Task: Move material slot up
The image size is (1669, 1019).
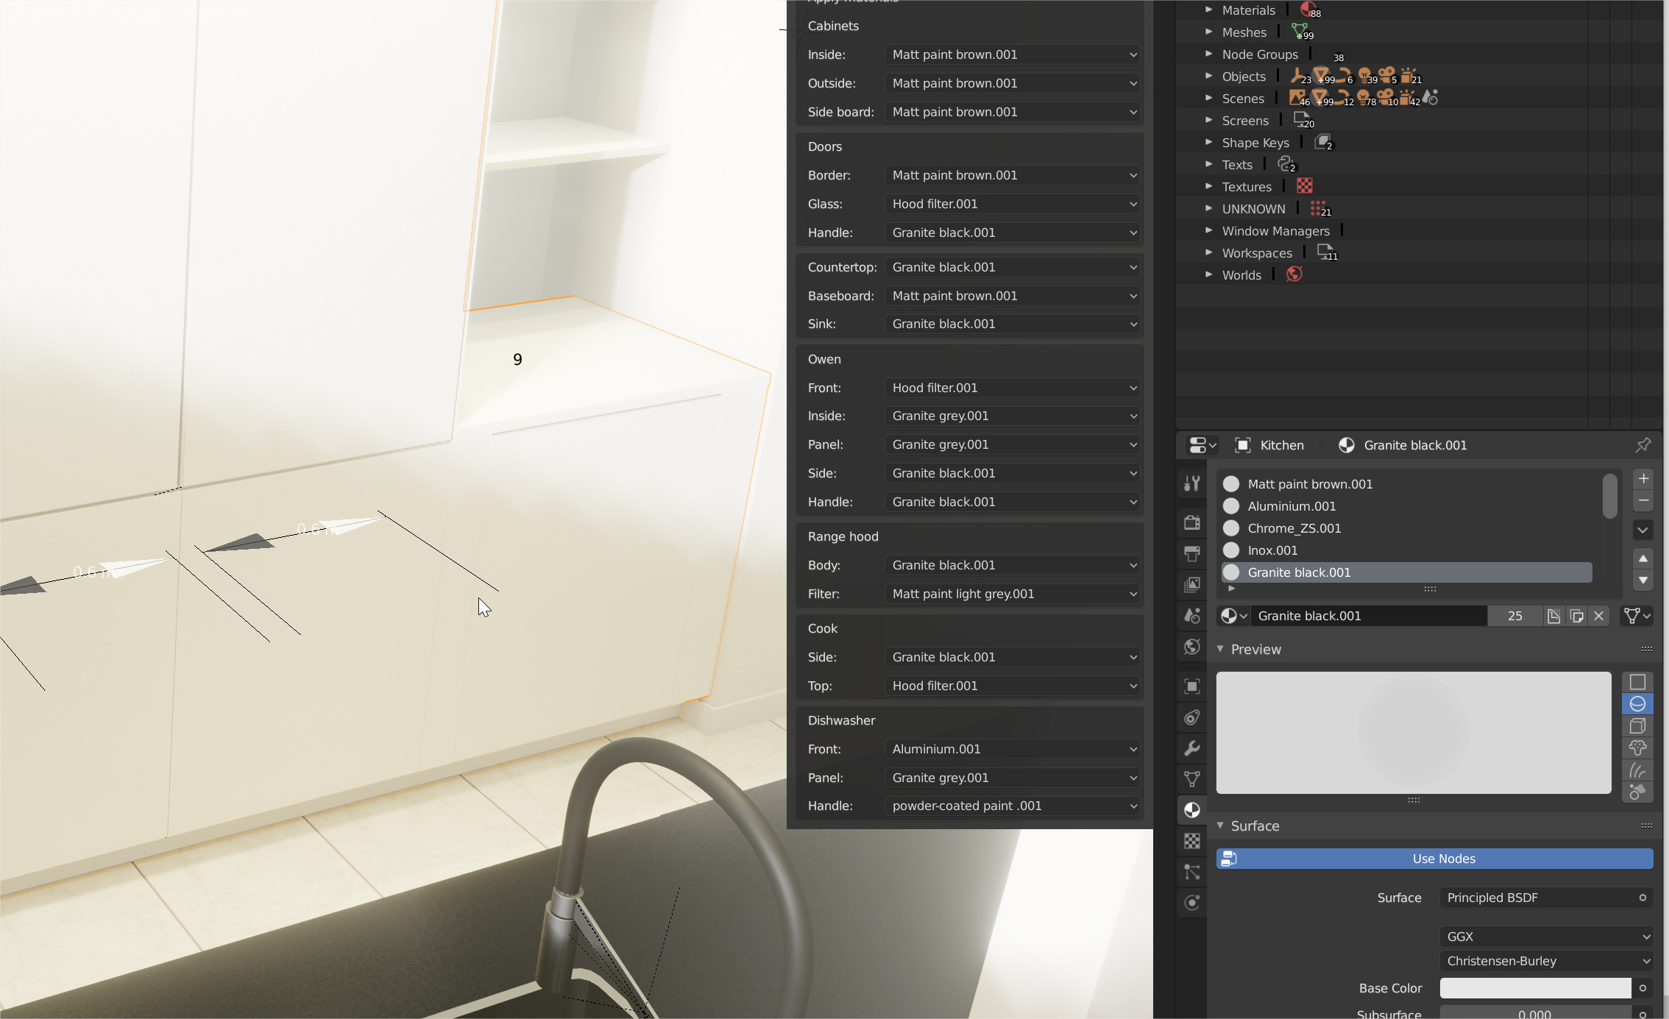Action: [1643, 558]
